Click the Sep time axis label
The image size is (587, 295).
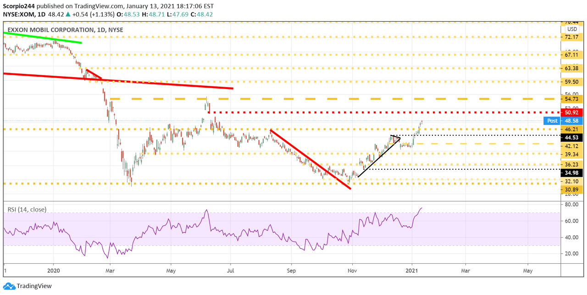[290, 271]
